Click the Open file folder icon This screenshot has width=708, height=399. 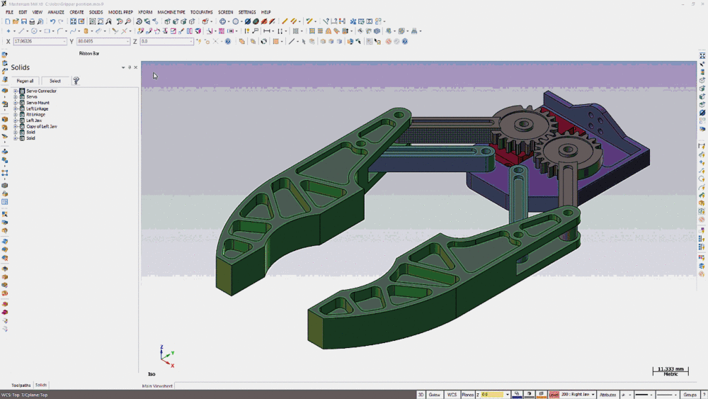(15, 21)
